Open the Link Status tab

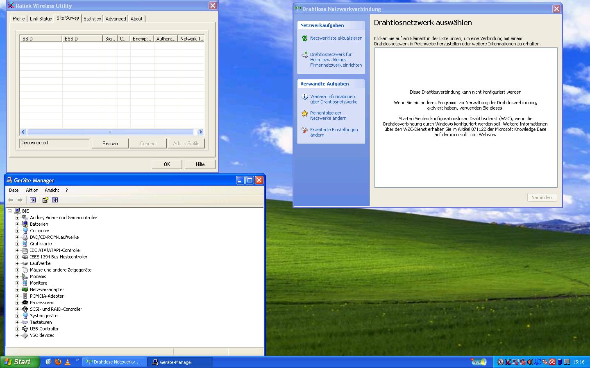[x=41, y=19]
